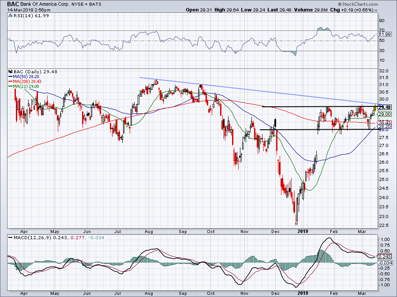
Task: Click the blue MA(50) legend line swatch
Action: [x=11, y=77]
